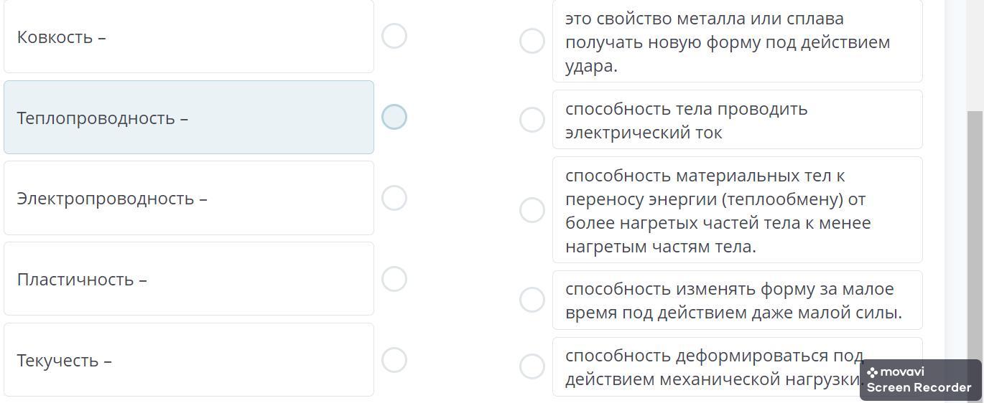
Task: Click the highlighted Теплопроводность term box
Action: click(189, 118)
